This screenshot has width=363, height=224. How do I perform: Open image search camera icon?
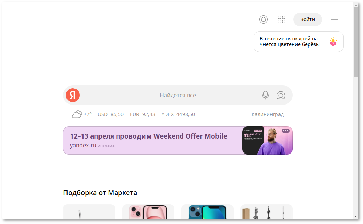[x=281, y=95]
